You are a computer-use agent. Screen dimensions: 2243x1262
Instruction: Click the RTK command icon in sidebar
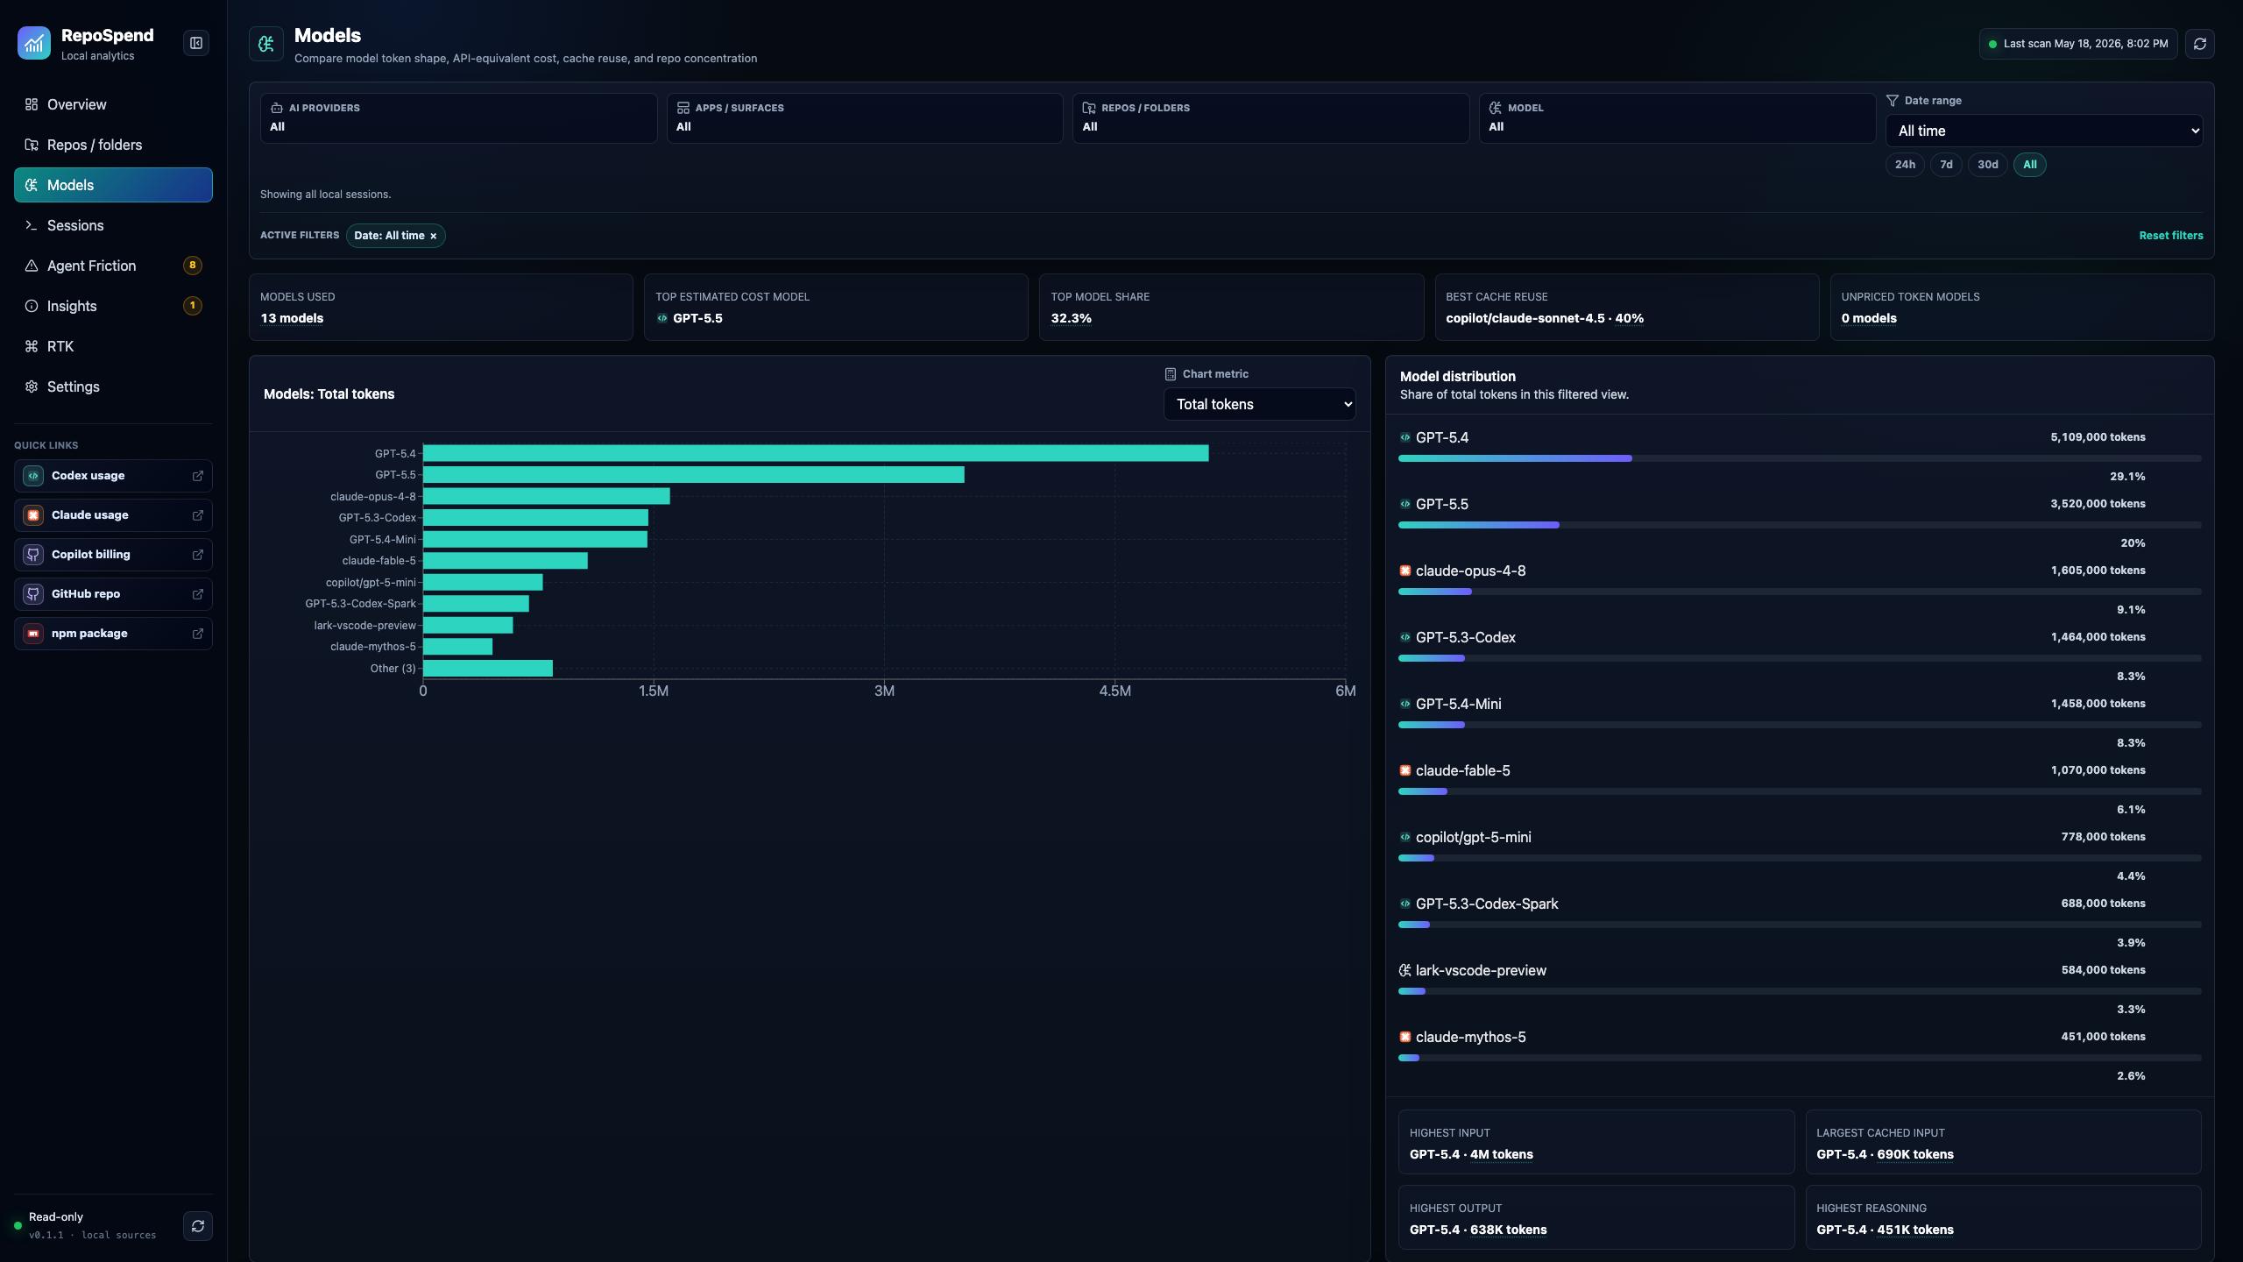[32, 346]
